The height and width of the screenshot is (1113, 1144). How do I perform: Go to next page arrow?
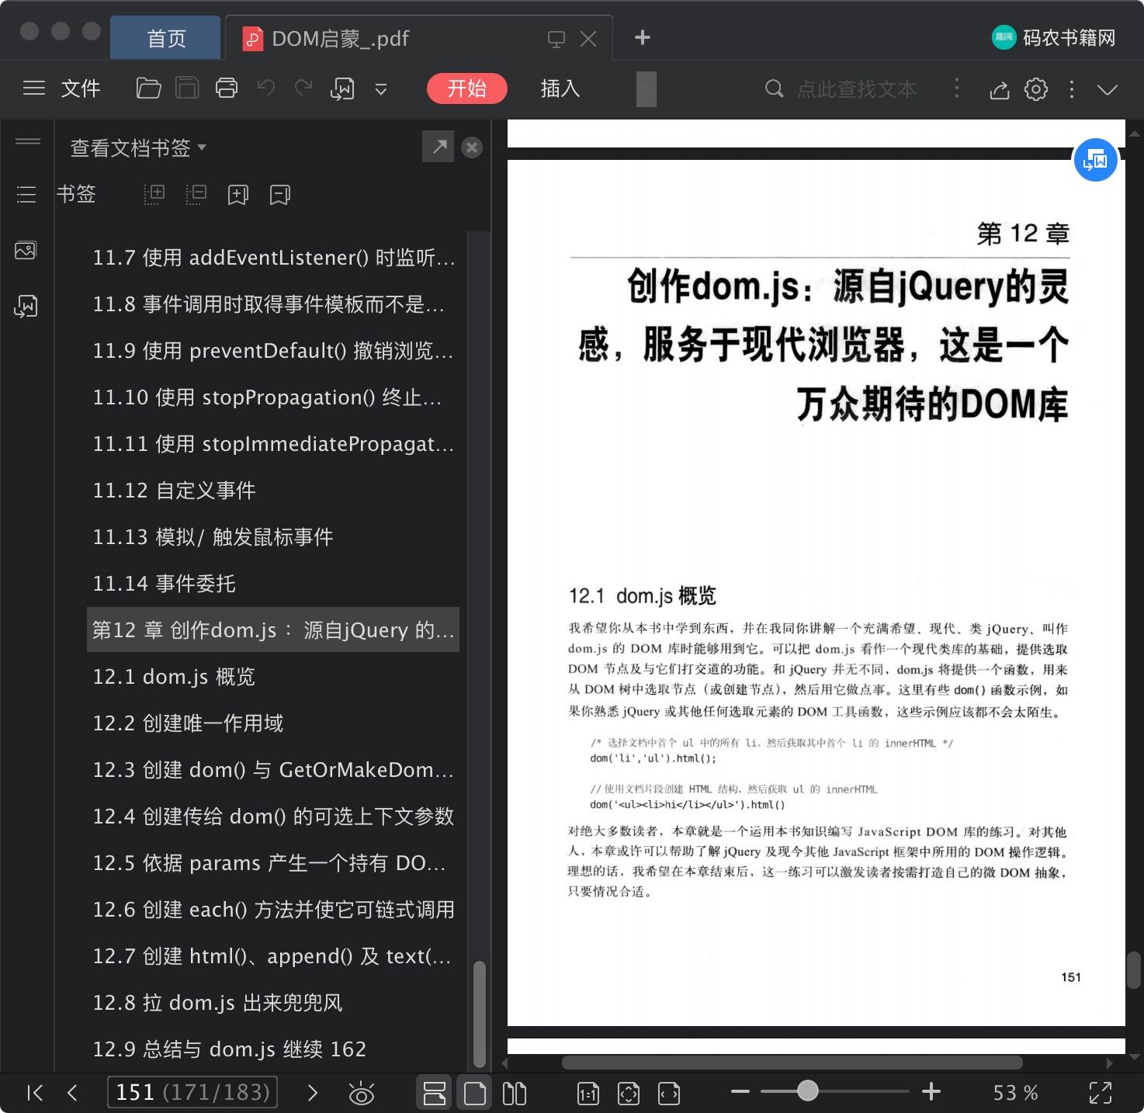click(313, 1093)
